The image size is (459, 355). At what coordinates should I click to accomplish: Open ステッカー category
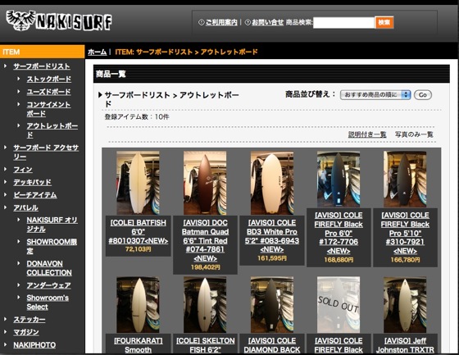point(30,320)
